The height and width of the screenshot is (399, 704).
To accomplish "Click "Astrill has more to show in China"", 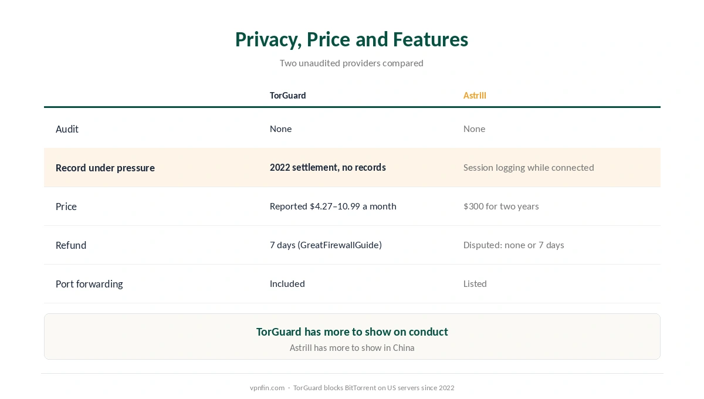I will (352, 347).
